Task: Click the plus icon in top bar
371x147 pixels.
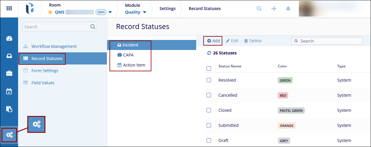Action: coord(274,9)
